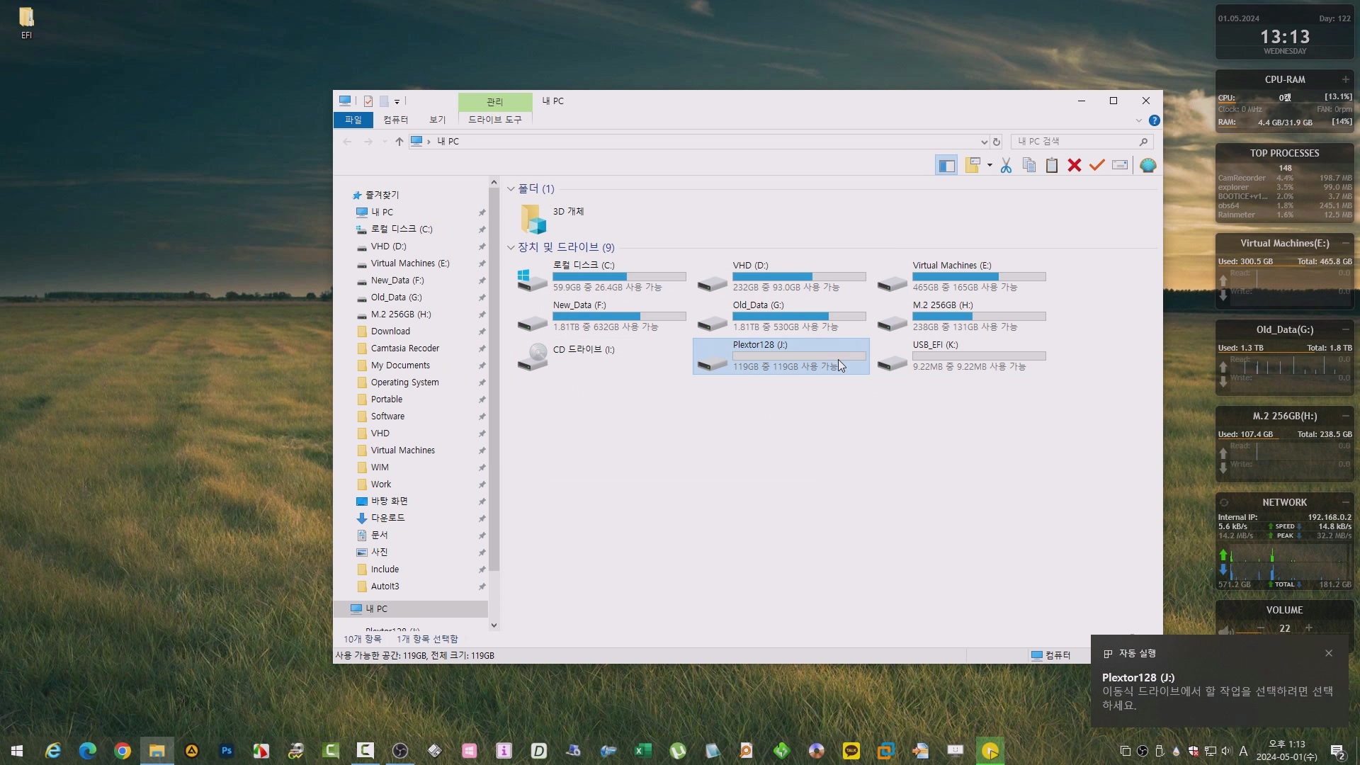This screenshot has width=1360, height=765.
Task: Toggle the pin next to Work folder
Action: click(x=482, y=484)
